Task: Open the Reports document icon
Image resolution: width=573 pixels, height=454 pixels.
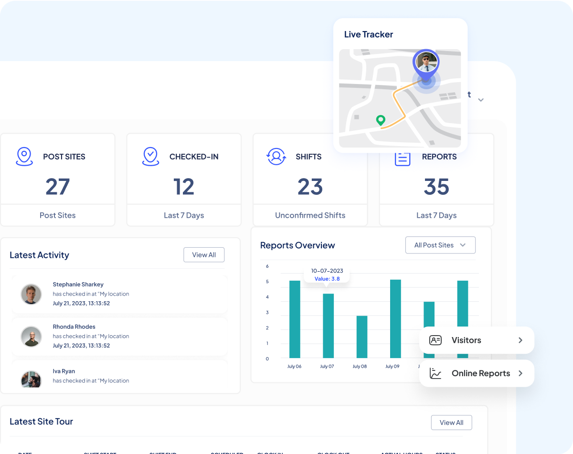Action: click(403, 156)
